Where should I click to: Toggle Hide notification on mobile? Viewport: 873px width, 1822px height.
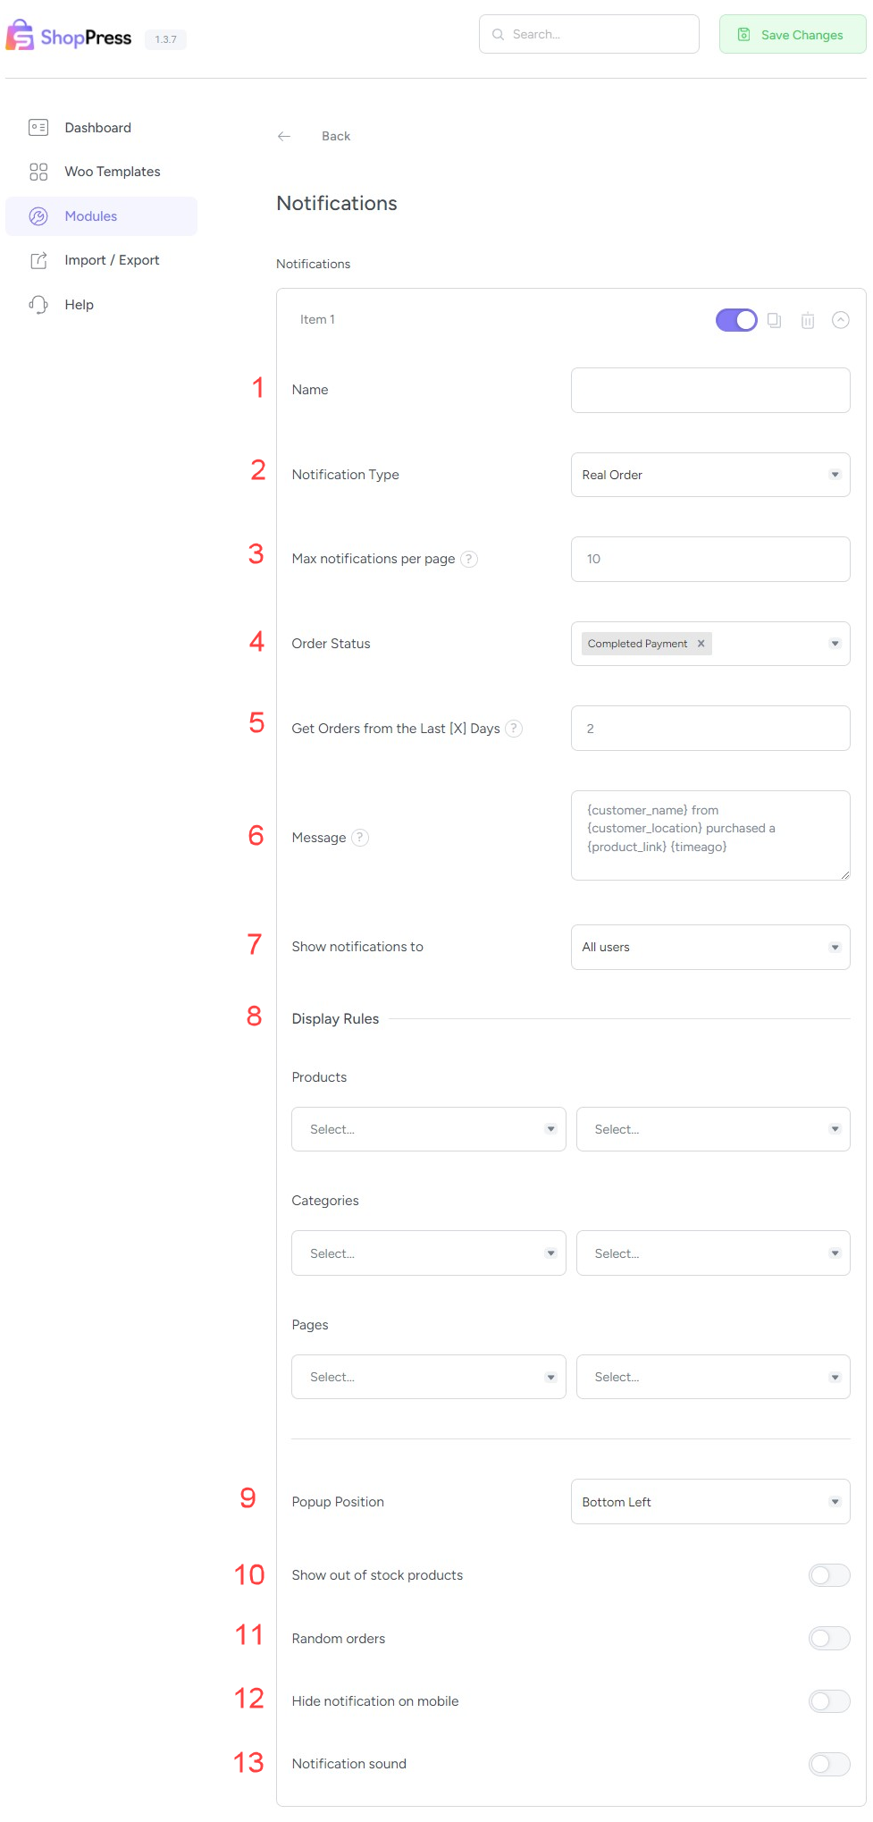[x=828, y=1701]
